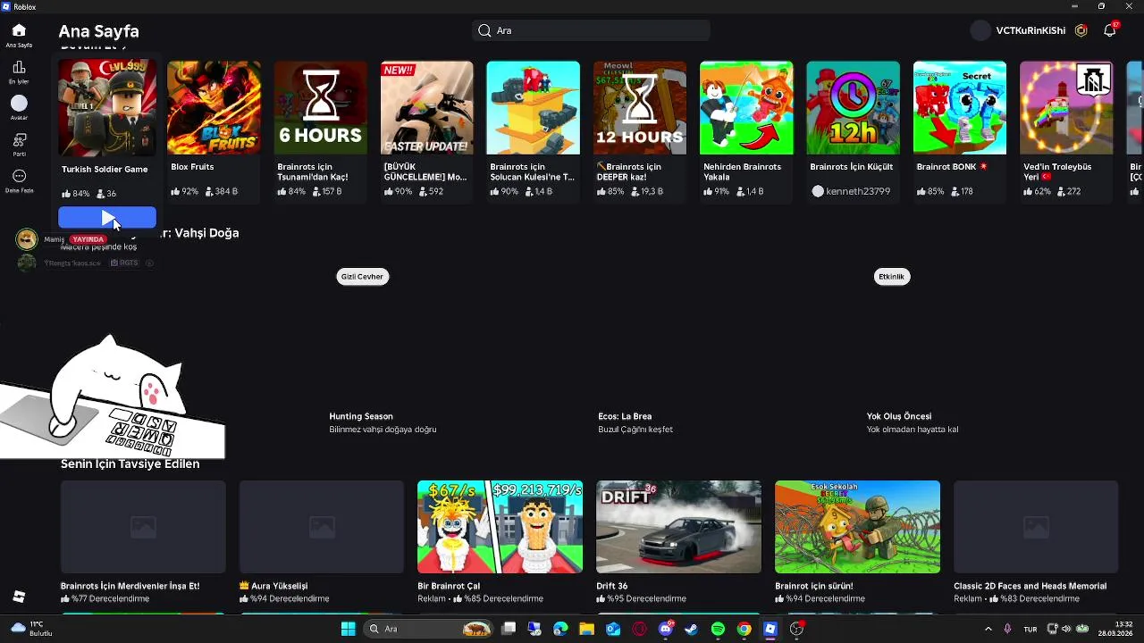Open Discord on the taskbar

[665, 629]
